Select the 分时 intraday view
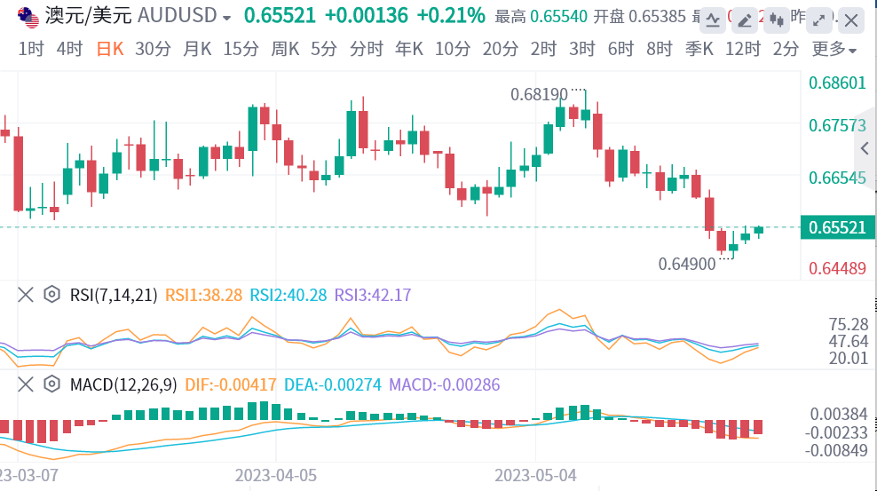877x491 pixels. [367, 49]
